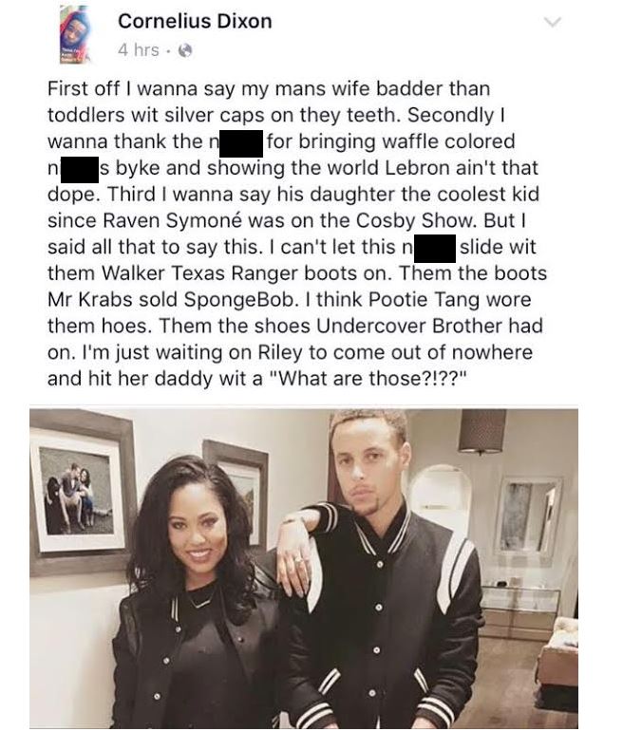Open the attached photo of the couple
This screenshot has height=731, width=623.
[x=304, y=569]
